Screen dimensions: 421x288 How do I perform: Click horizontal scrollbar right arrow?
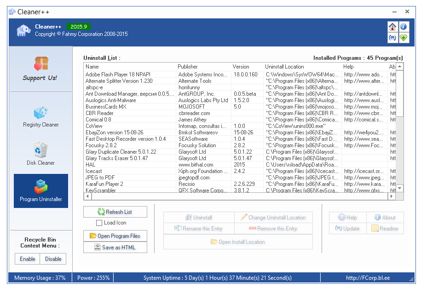(x=392, y=196)
